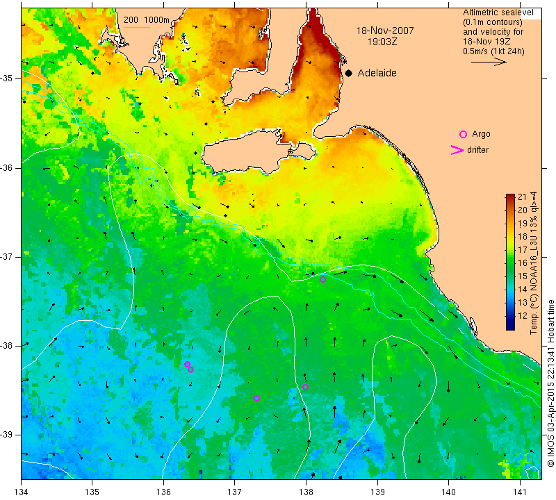Click longitude axis label 140
The image size is (556, 500).
pos(448,492)
